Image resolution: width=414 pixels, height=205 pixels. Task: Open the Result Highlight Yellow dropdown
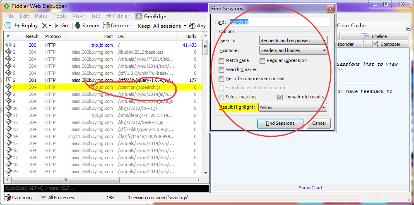(x=293, y=107)
